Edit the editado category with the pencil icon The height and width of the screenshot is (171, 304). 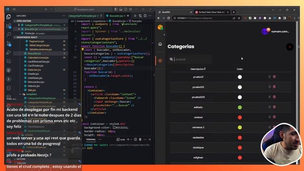pyautogui.click(x=270, y=107)
